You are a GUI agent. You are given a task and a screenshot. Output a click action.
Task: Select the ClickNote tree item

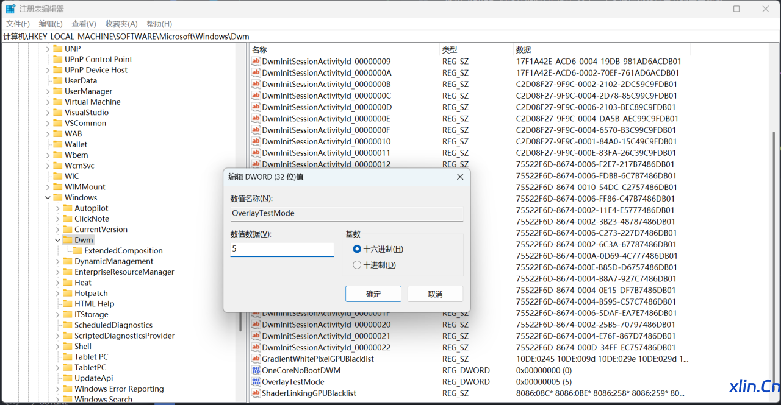[92, 219]
